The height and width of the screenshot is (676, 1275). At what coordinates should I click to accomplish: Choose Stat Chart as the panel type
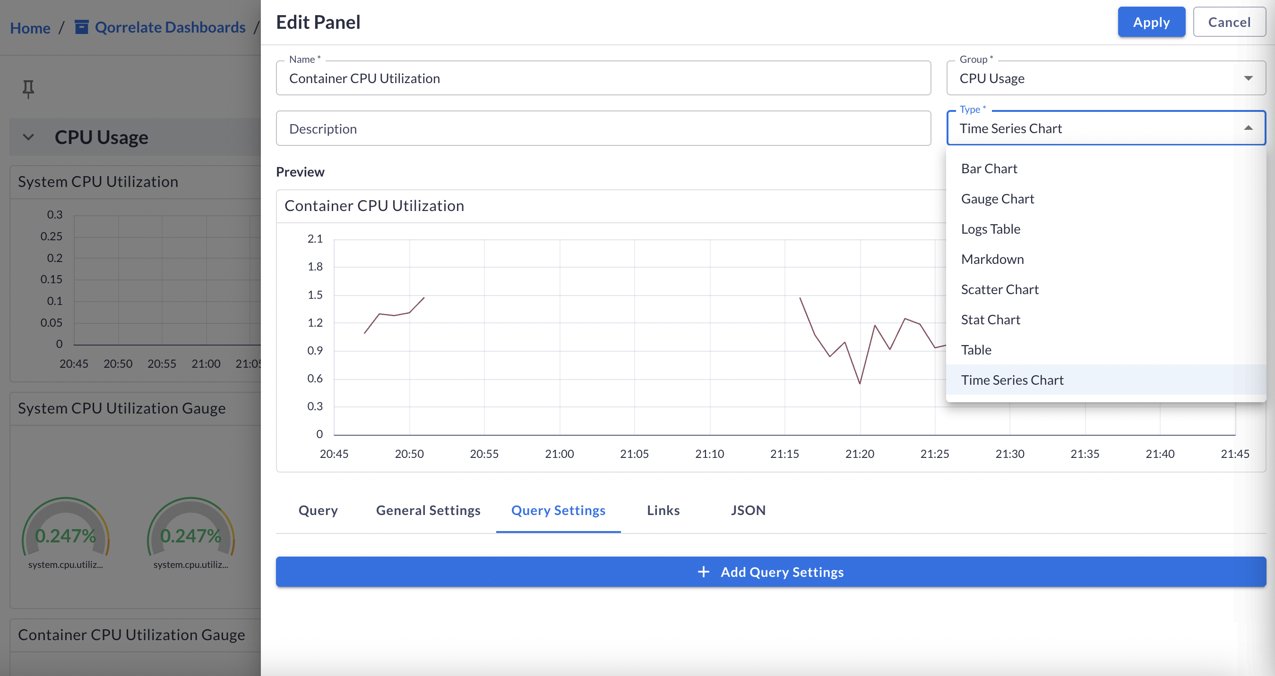(x=990, y=319)
